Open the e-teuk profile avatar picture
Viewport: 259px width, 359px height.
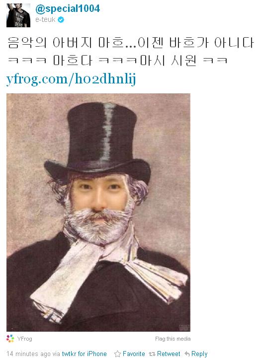[x=18, y=15]
